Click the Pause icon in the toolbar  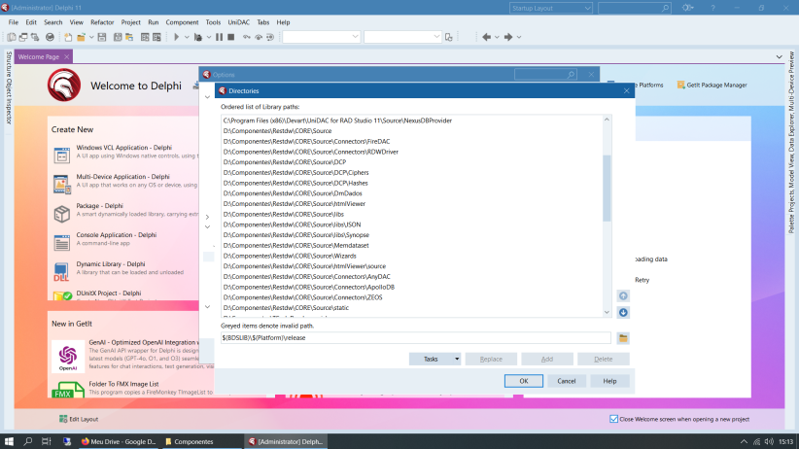pos(219,37)
